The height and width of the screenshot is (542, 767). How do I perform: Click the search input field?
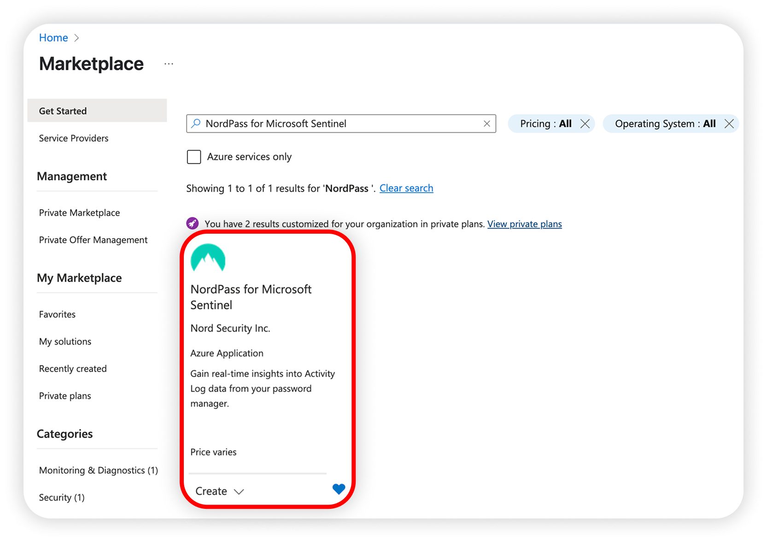tap(341, 124)
